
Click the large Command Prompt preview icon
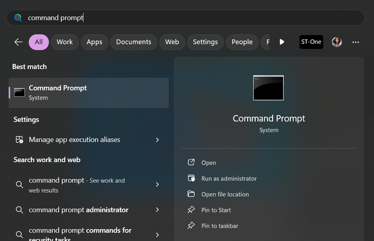pyautogui.click(x=268, y=88)
